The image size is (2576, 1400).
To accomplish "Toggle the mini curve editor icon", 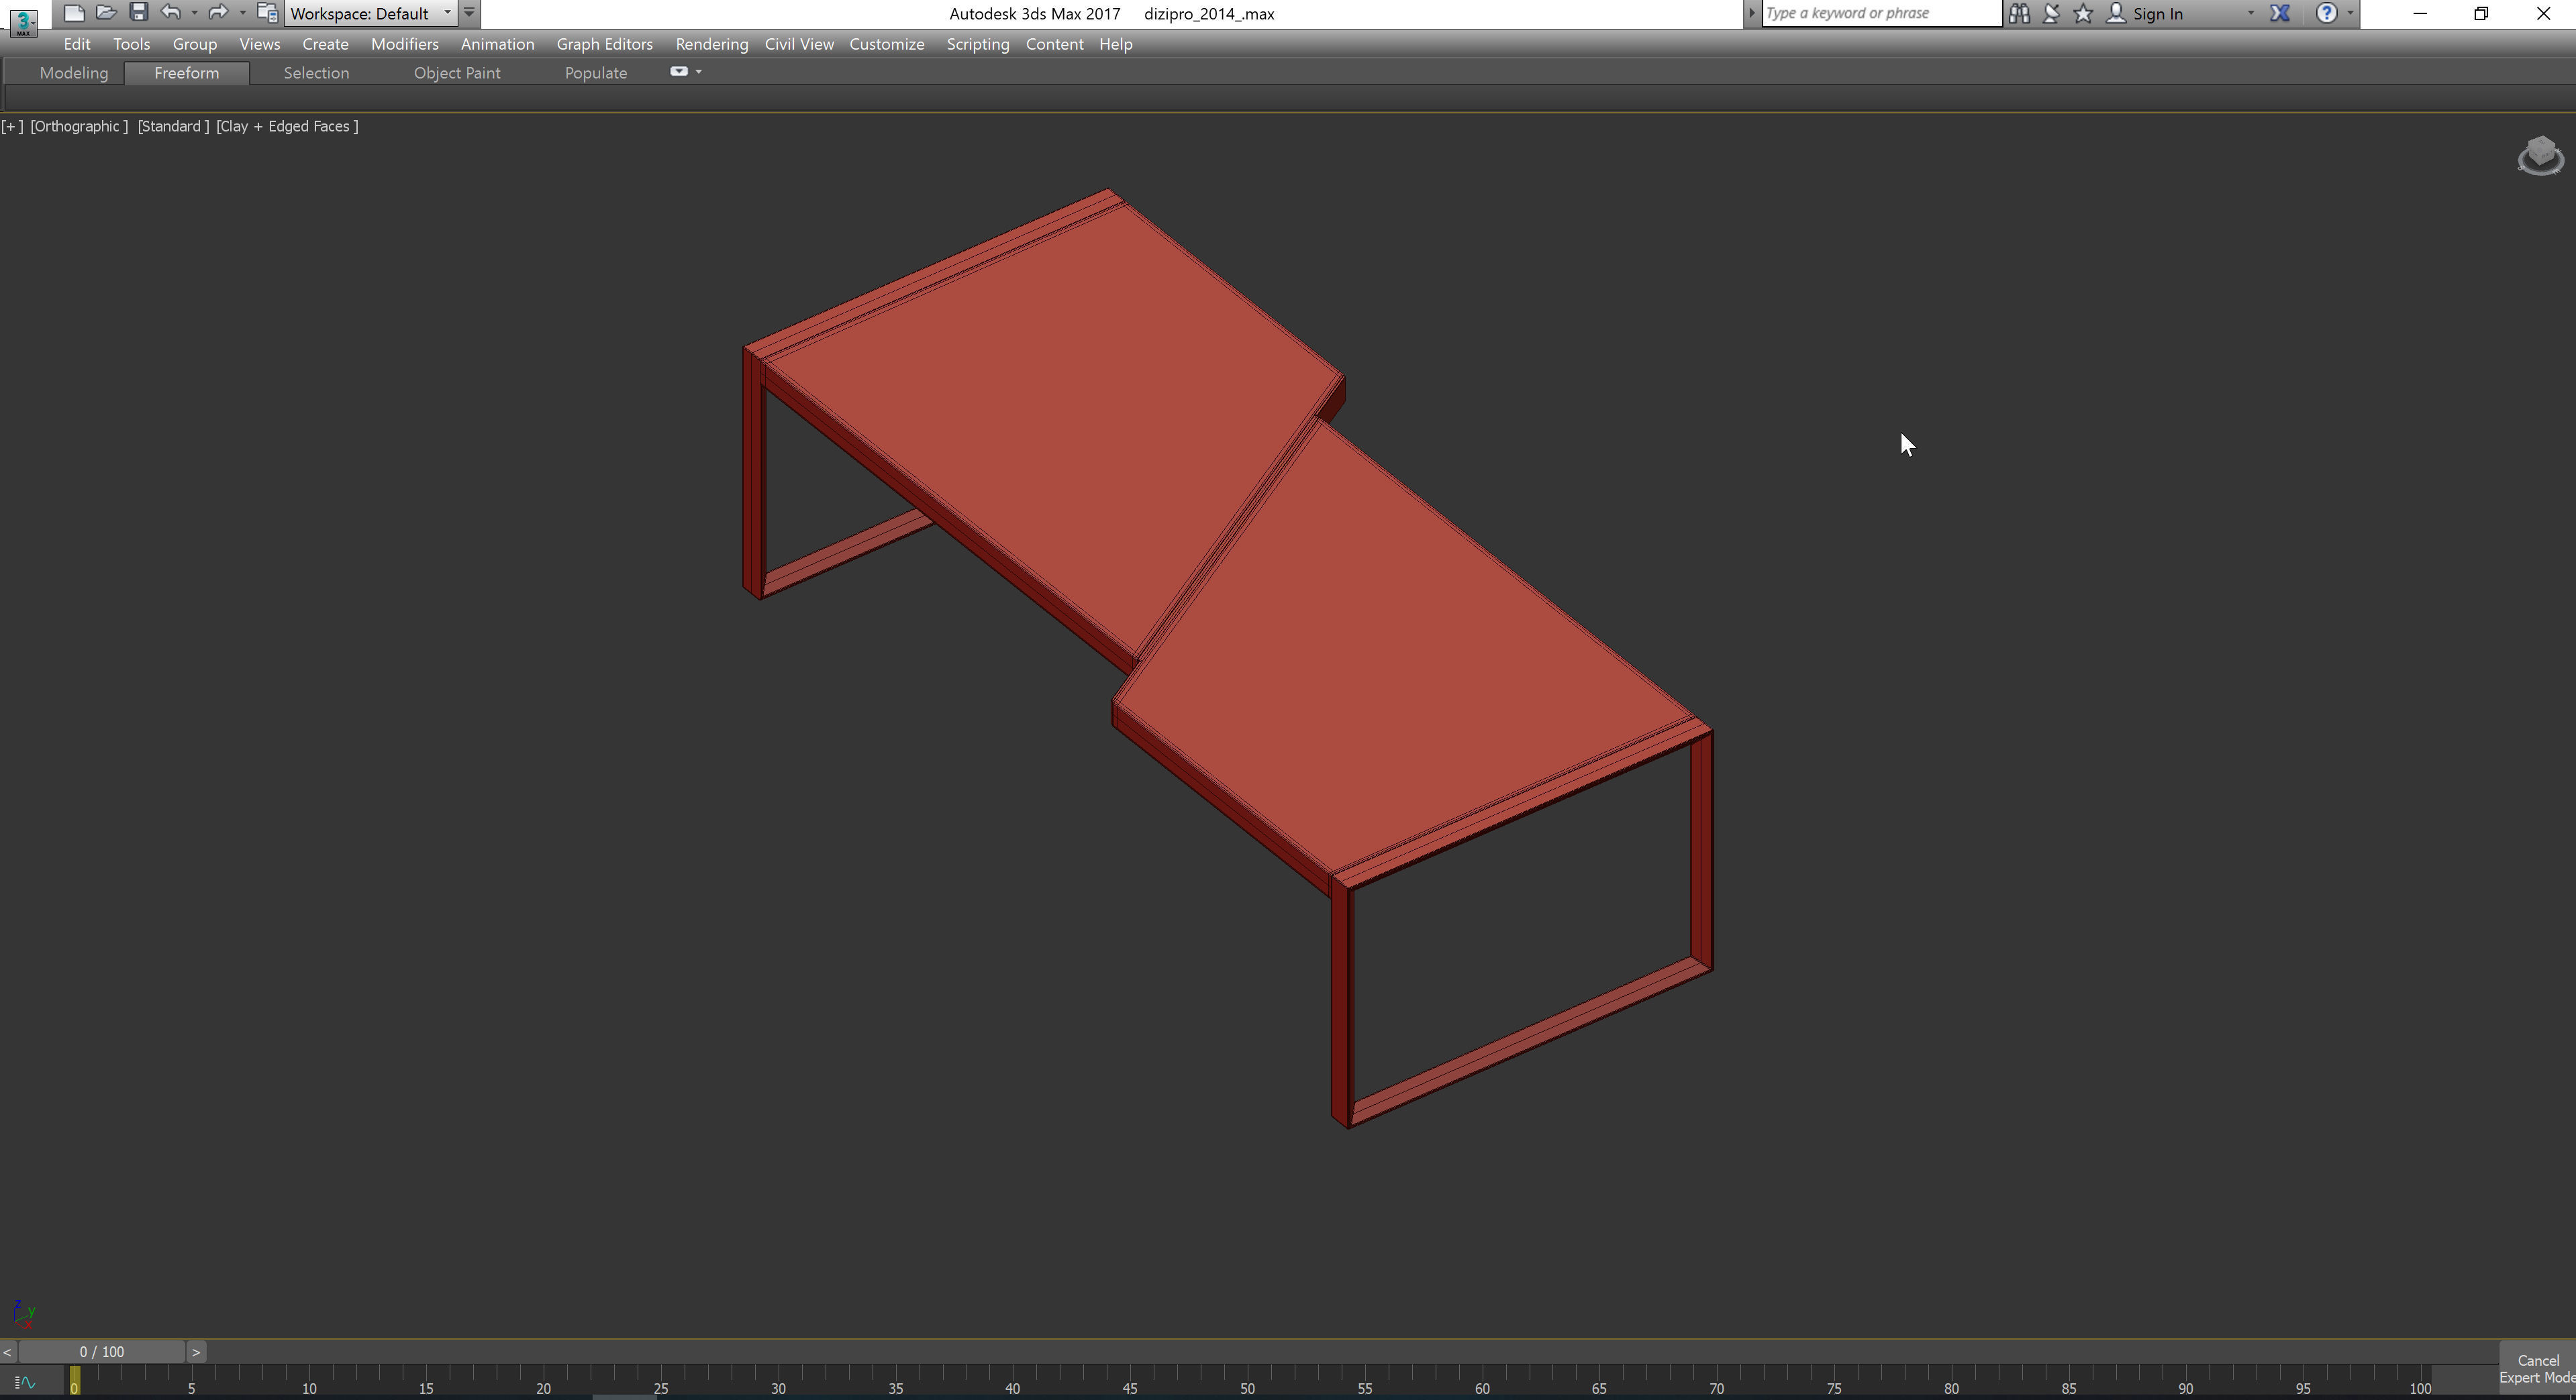I will (x=25, y=1383).
